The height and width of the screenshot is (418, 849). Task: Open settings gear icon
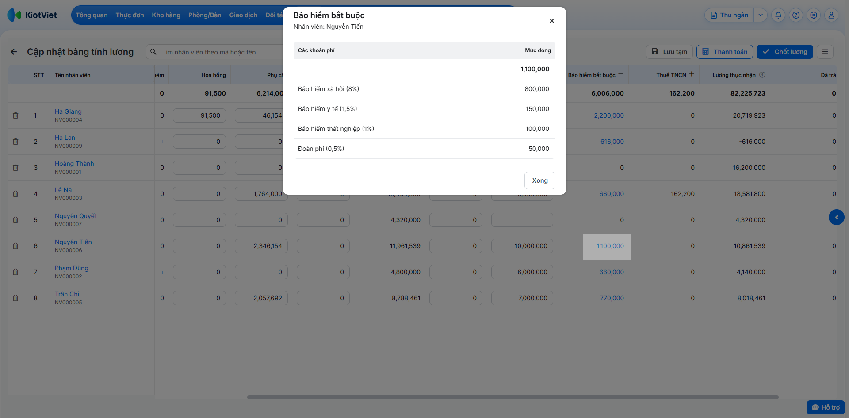click(x=814, y=15)
